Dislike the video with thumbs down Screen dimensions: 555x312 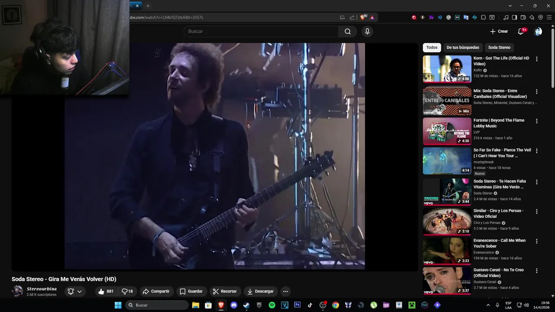pos(127,291)
